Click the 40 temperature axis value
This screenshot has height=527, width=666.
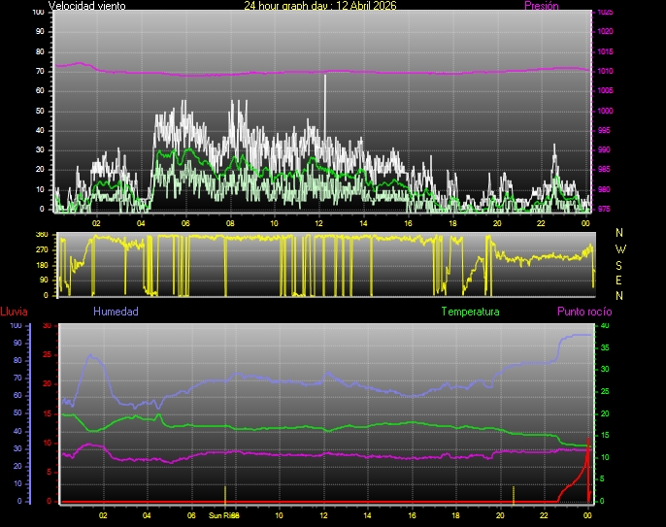605,326
